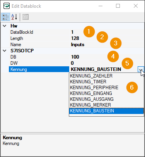Edit the DB value 100
This screenshot has height=157, width=145.
[107, 57]
